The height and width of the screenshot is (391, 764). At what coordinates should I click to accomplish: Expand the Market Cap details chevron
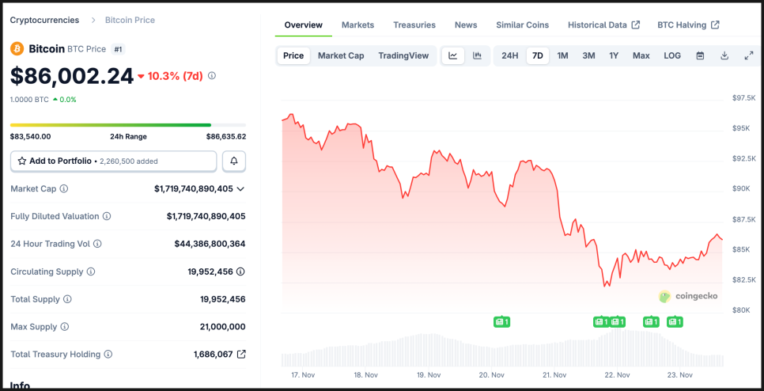pos(240,188)
